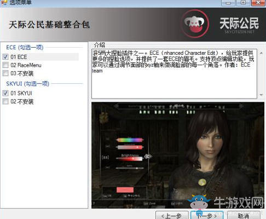The height and width of the screenshot is (219, 266).
Task: Click the rainbow hue slider in preview
Action: (130, 140)
